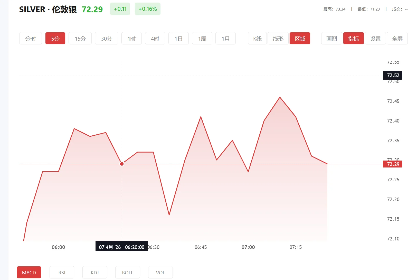Show the VOL volume indicator

pyautogui.click(x=160, y=272)
